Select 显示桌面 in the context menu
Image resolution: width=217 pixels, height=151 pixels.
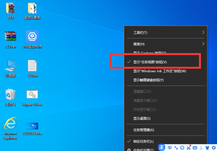[142, 118]
